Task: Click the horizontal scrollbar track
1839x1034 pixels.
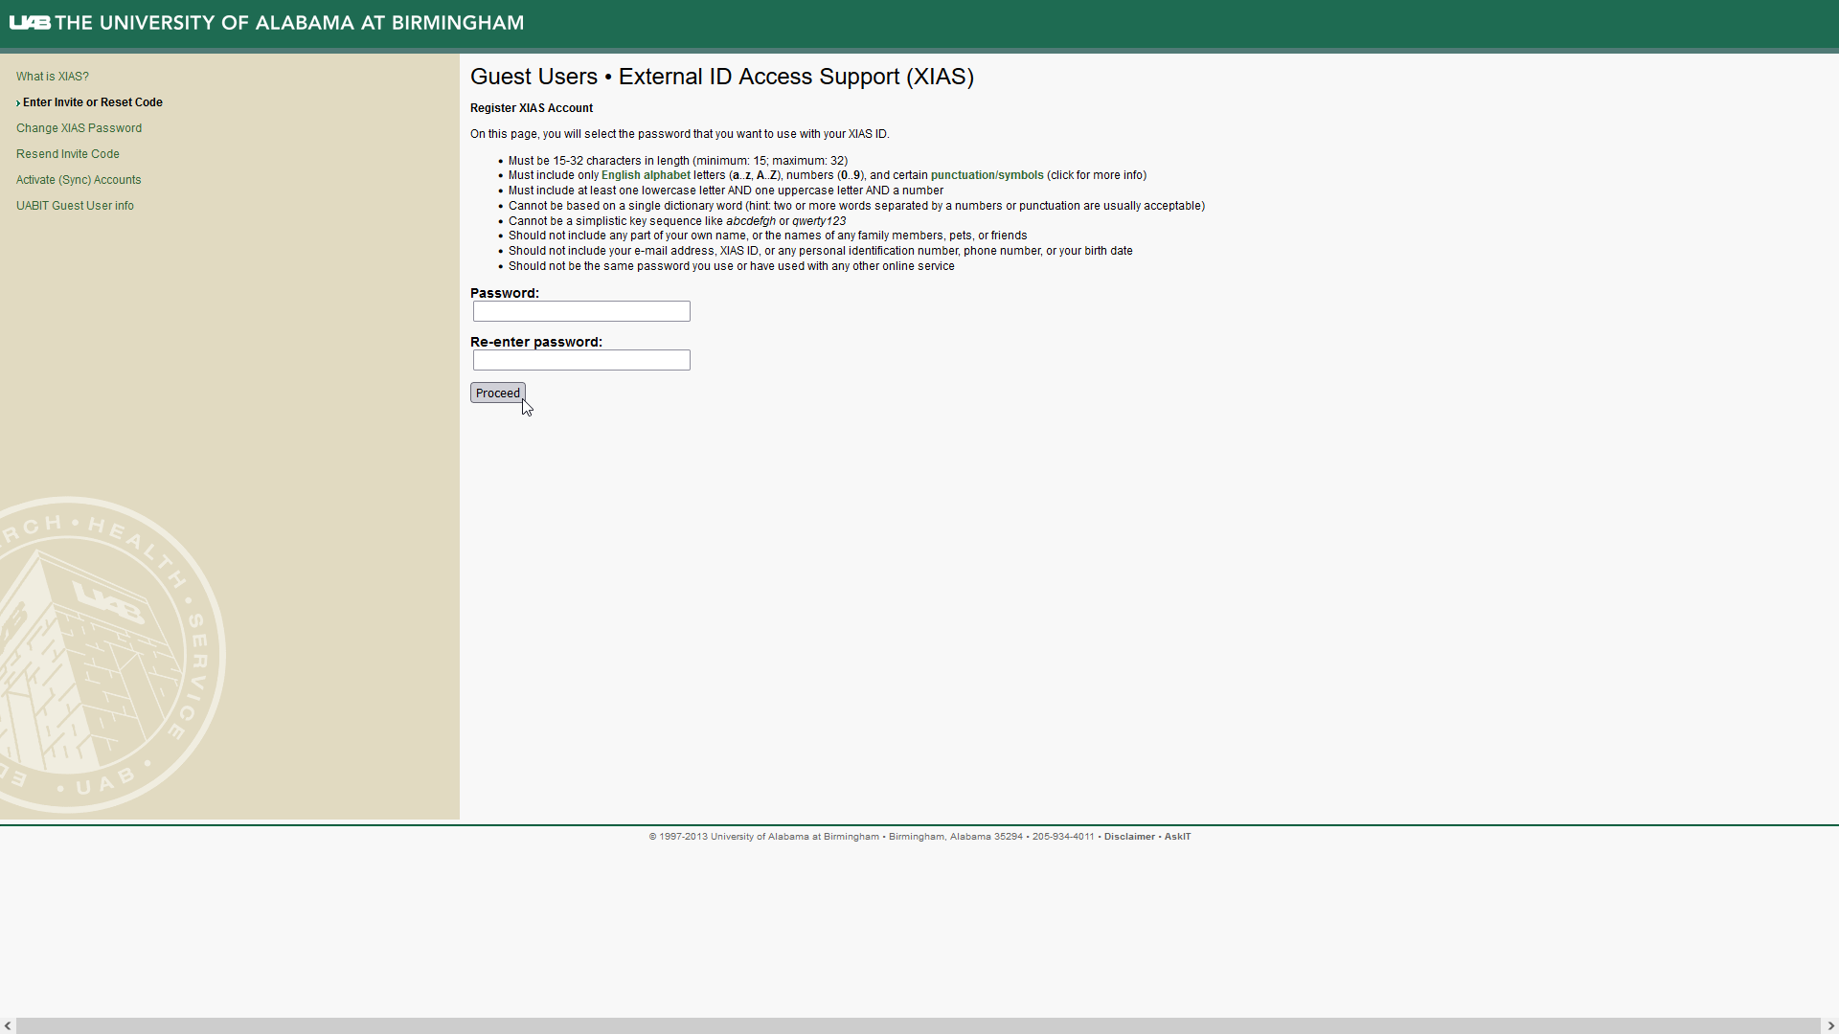Action: coord(919,1025)
